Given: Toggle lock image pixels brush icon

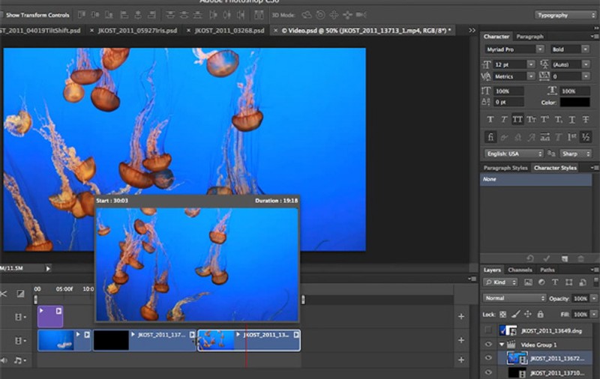Looking at the screenshot, I should tap(515, 315).
